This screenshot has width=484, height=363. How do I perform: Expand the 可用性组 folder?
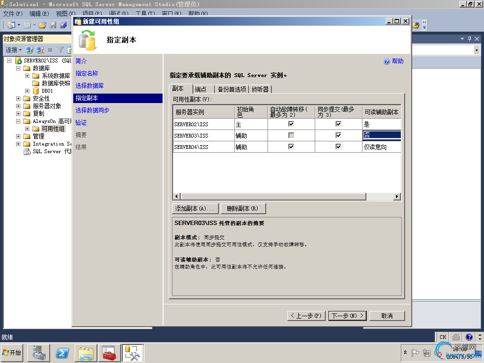(x=27, y=129)
